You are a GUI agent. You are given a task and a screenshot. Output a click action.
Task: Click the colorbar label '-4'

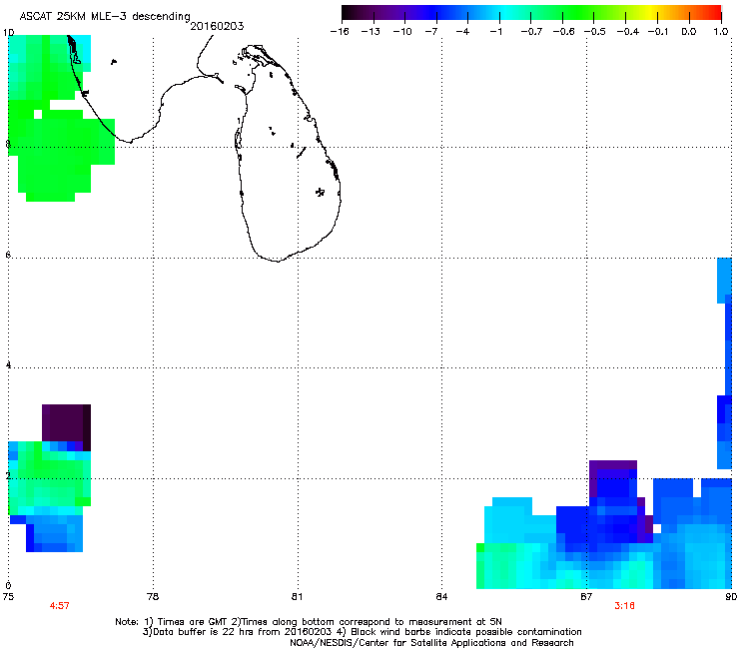[462, 32]
